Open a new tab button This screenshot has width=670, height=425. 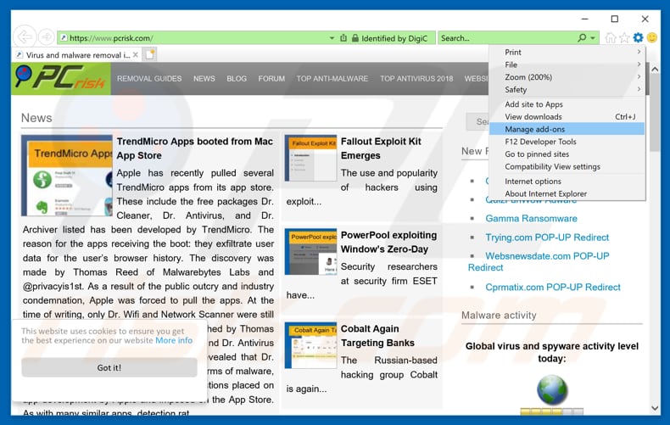coord(150,55)
